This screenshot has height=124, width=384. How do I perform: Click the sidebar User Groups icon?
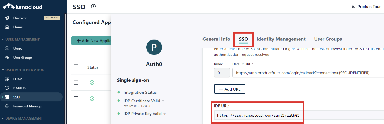7,57
